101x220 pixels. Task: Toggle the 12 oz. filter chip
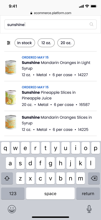(x=46, y=43)
